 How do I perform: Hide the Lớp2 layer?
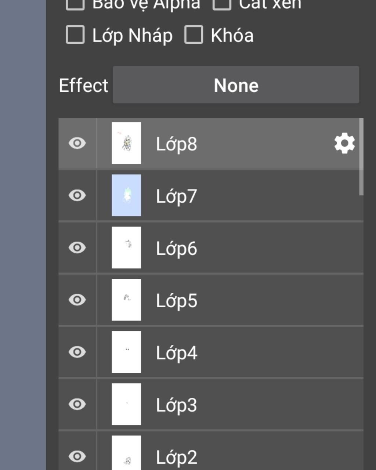coord(77,456)
